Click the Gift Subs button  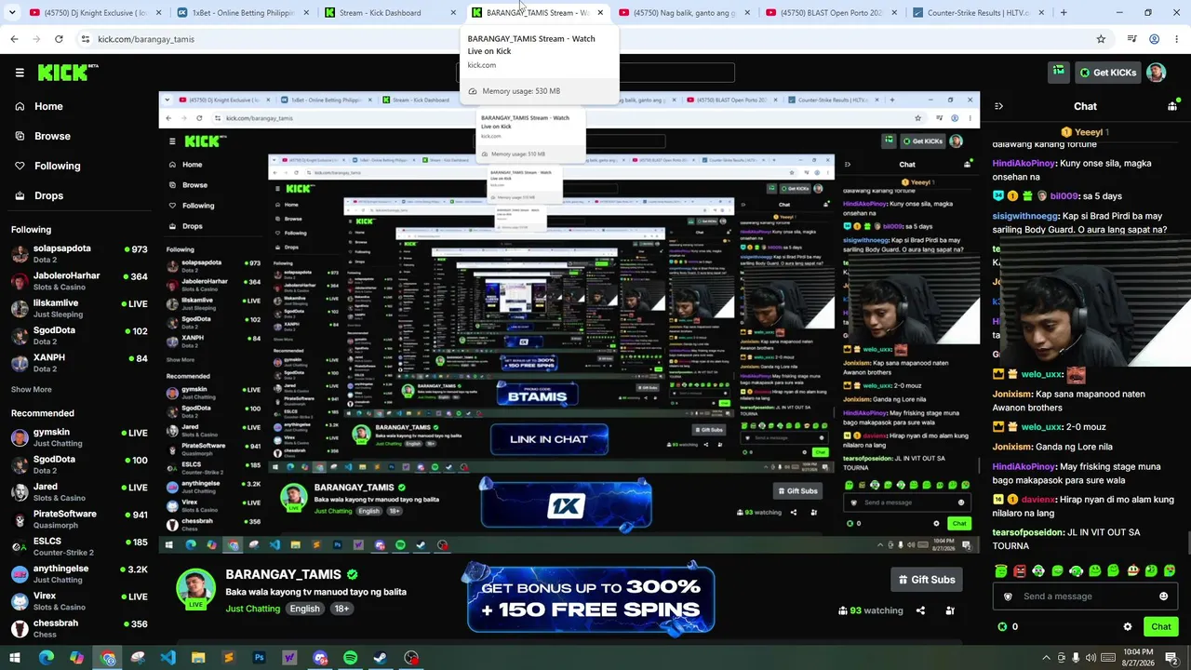point(925,580)
